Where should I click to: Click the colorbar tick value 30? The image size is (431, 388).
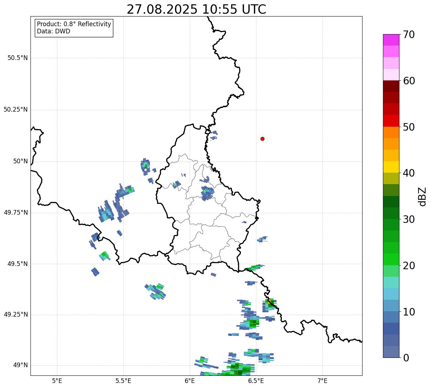click(409, 219)
